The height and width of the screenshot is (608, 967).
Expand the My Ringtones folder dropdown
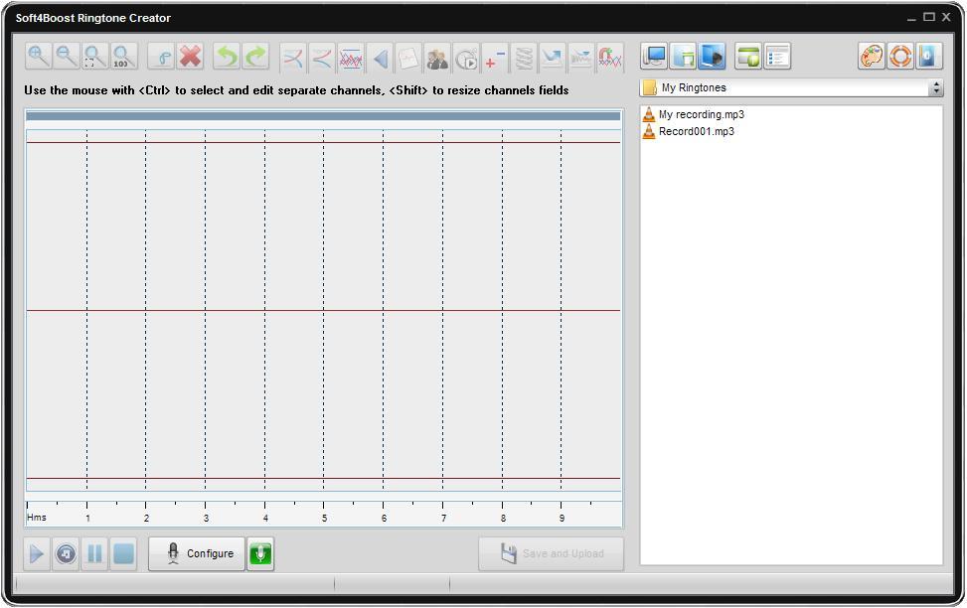(x=936, y=88)
